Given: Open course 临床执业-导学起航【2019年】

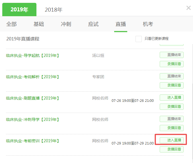Looking at the screenshot, I should click(x=33, y=55).
